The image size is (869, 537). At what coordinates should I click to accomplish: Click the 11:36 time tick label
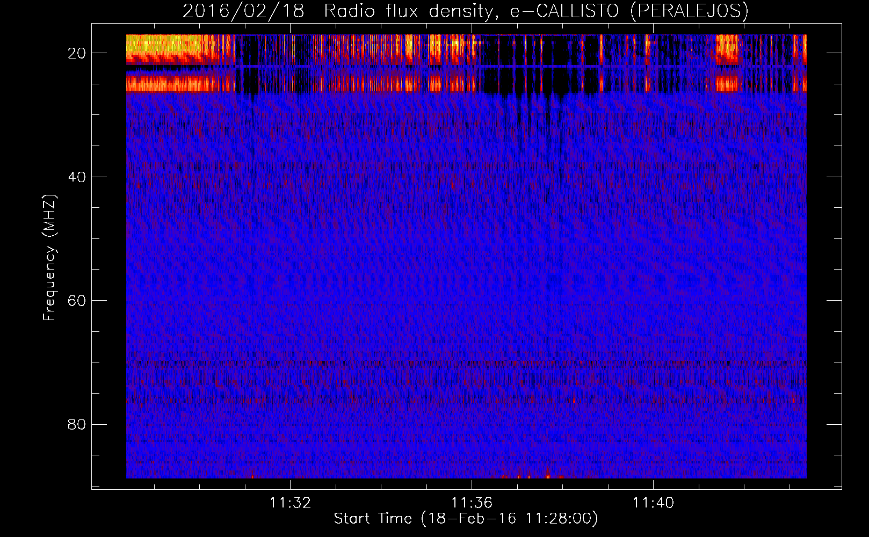(x=472, y=503)
